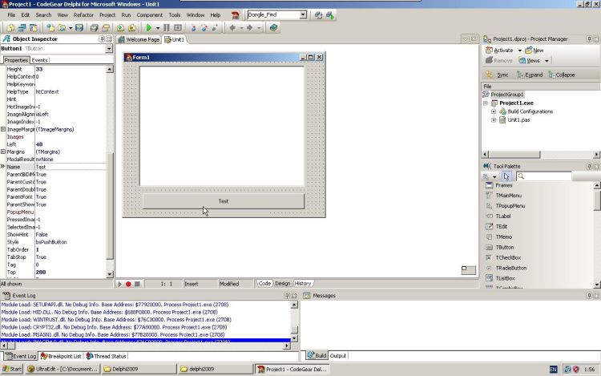The width and height of the screenshot is (601, 376).
Task: Click the red record macro button in status bar
Action: pyautogui.click(x=128, y=284)
